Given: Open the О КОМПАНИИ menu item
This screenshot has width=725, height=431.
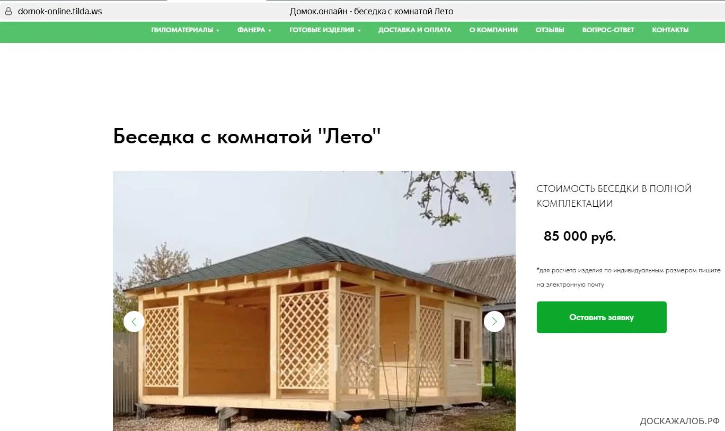Looking at the screenshot, I should [x=493, y=30].
